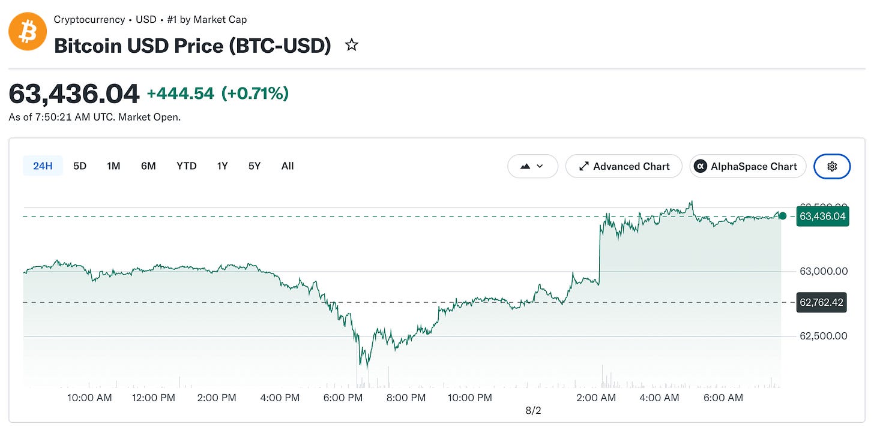Click the 62,762.42 previous close marker
The height and width of the screenshot is (430, 874).
tap(822, 302)
